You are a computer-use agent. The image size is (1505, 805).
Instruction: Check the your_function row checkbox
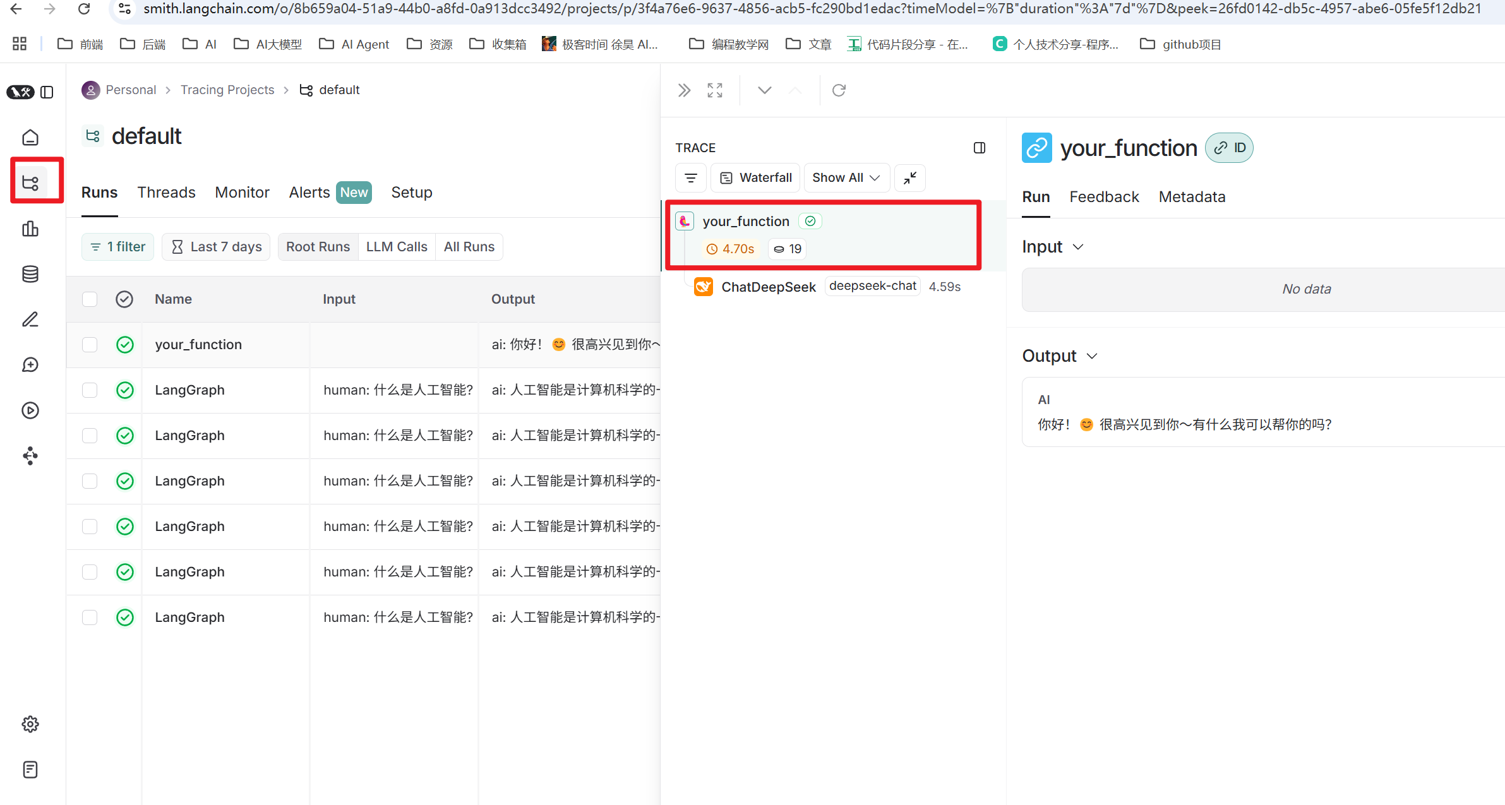89,345
